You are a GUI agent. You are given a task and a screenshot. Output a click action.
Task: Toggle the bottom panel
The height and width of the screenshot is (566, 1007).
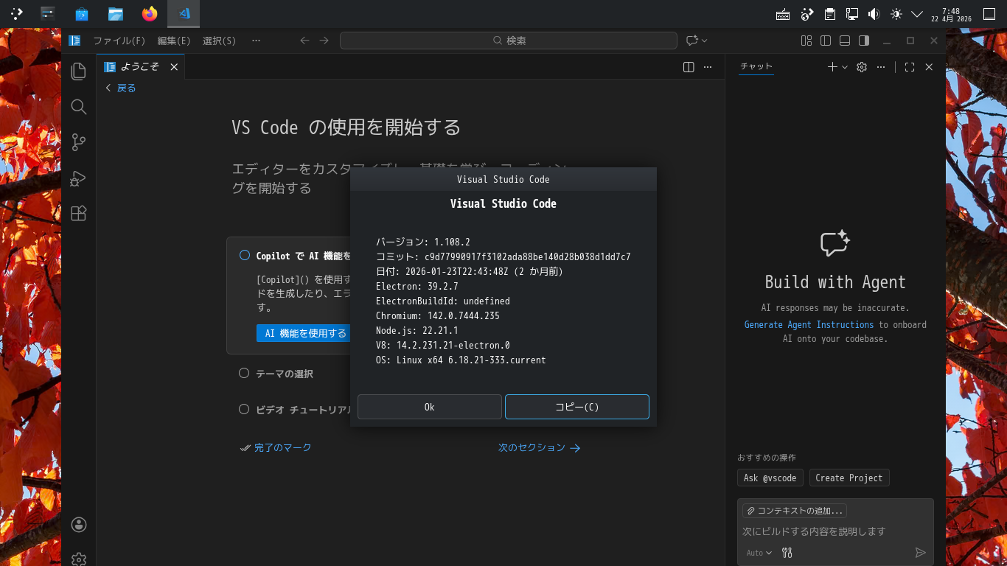[x=845, y=41]
